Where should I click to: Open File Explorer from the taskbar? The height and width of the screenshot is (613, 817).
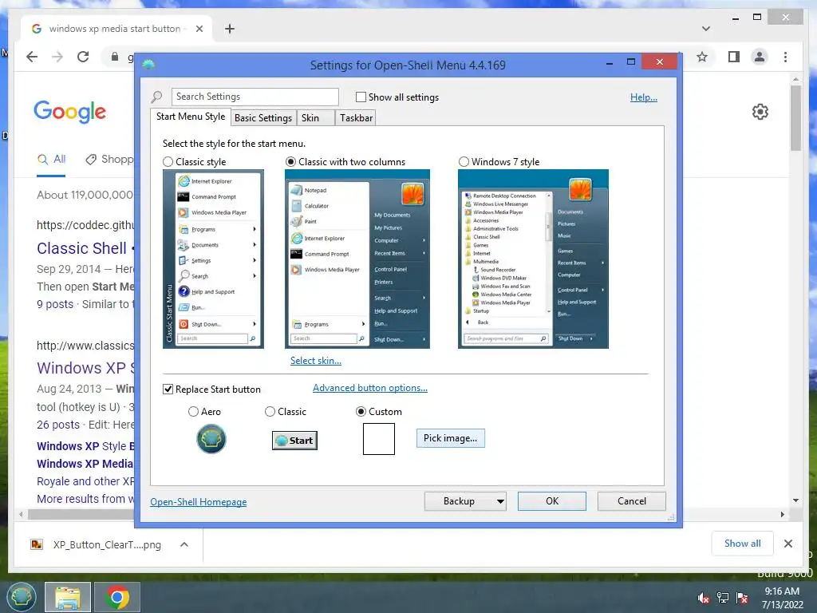[x=68, y=597]
